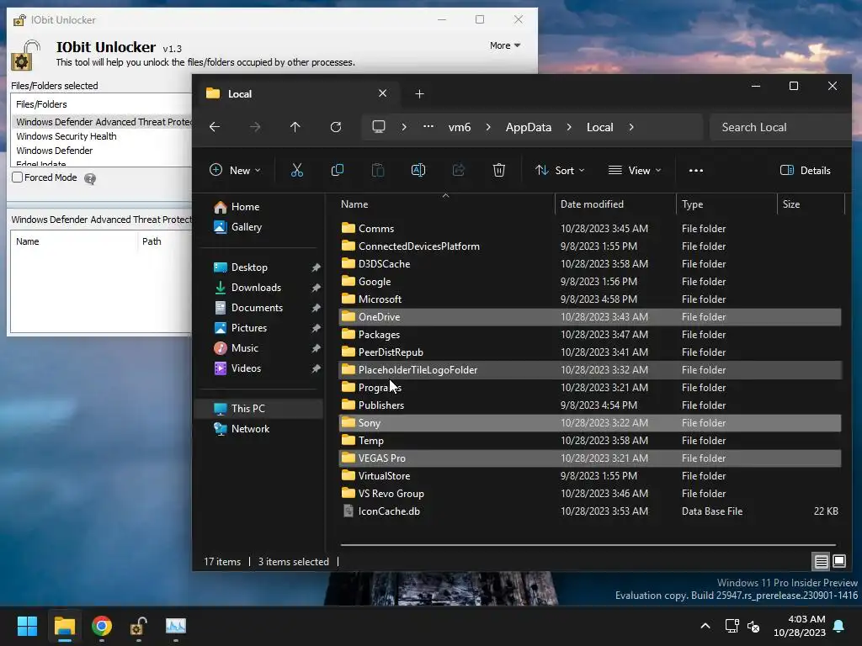Screen dimensions: 862x646
Task: Unpin Desktop from Quick access
Action: pyautogui.click(x=317, y=267)
